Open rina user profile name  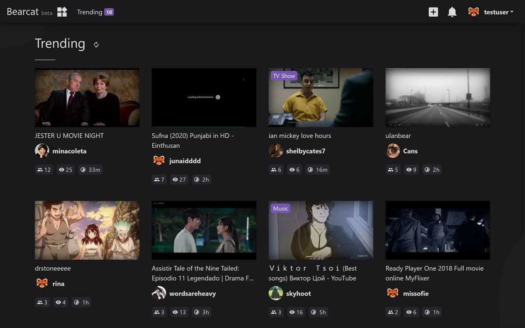pyautogui.click(x=58, y=284)
